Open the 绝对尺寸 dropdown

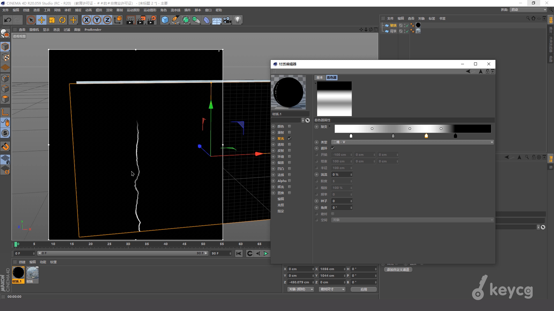click(332, 289)
